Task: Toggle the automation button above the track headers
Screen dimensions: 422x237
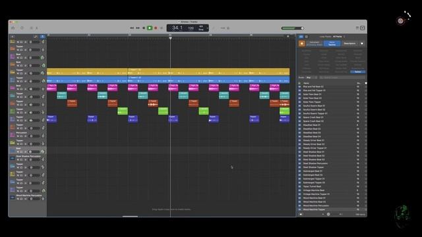Action: tap(36, 37)
